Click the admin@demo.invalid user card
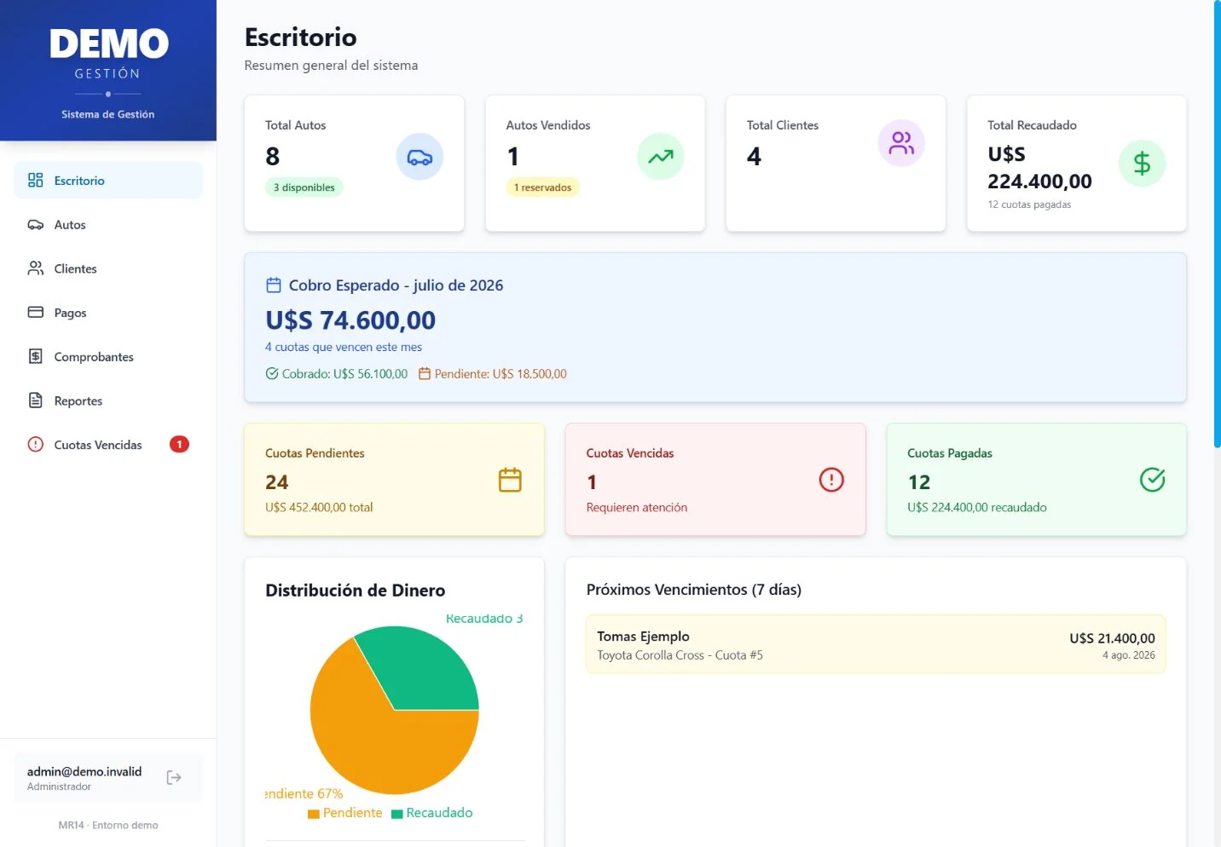The width and height of the screenshot is (1221, 847). pos(108,777)
